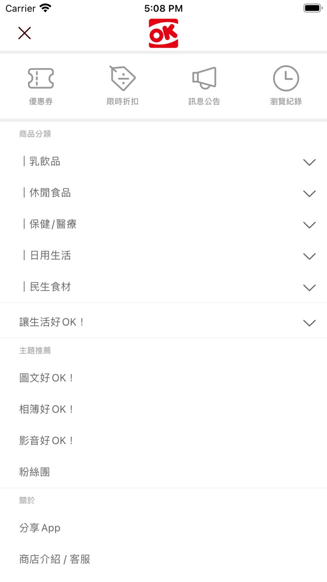Go to 粉絲團 fan page
This screenshot has height=582, width=327.
click(35, 472)
